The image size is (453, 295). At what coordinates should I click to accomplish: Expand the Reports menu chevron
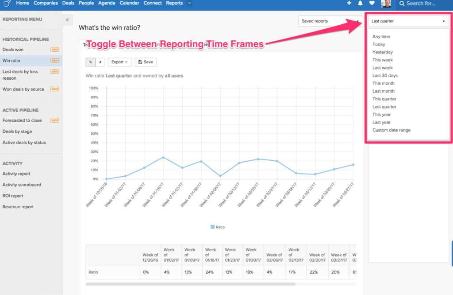188,4
